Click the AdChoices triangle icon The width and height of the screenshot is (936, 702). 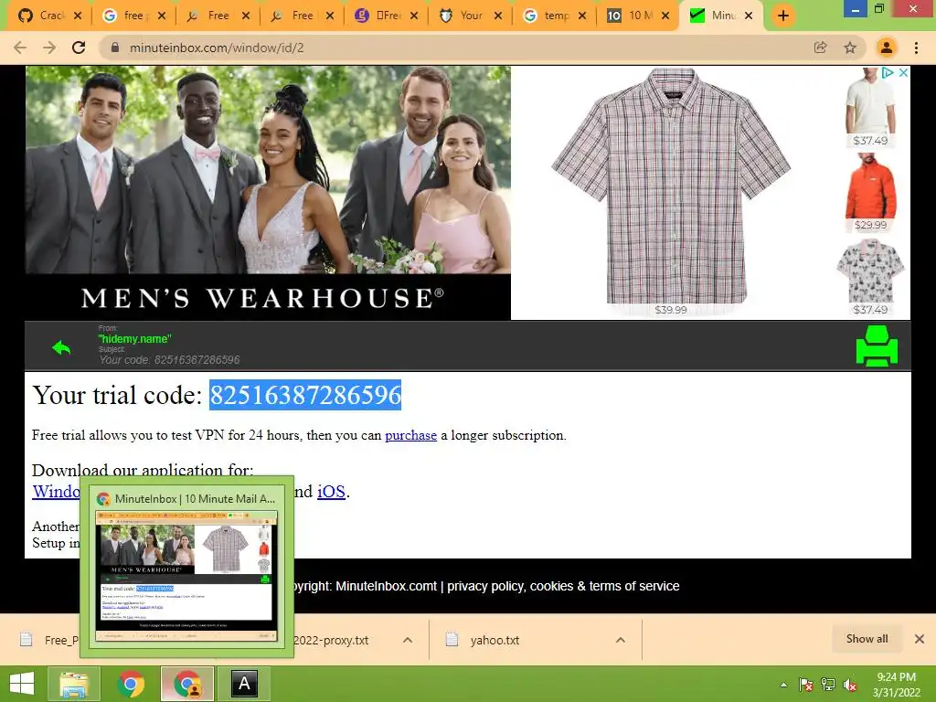888,72
